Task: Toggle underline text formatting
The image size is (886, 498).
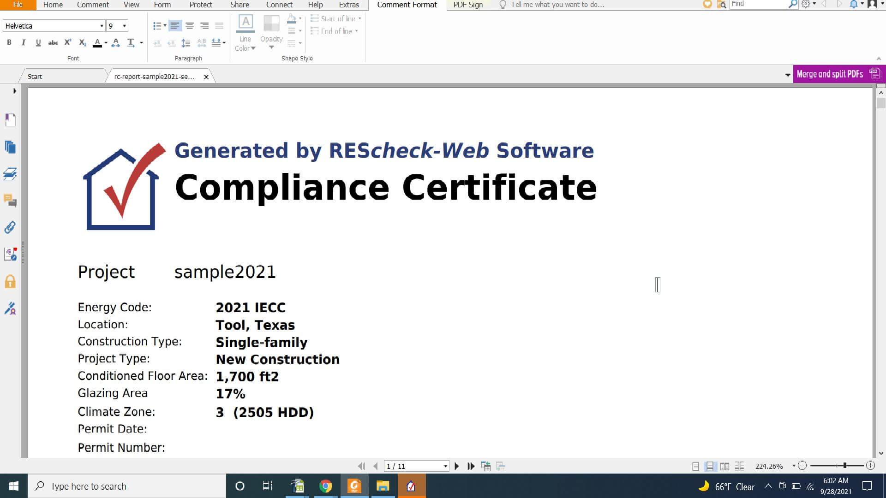Action: click(x=38, y=42)
